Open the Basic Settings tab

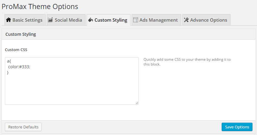click(25, 20)
